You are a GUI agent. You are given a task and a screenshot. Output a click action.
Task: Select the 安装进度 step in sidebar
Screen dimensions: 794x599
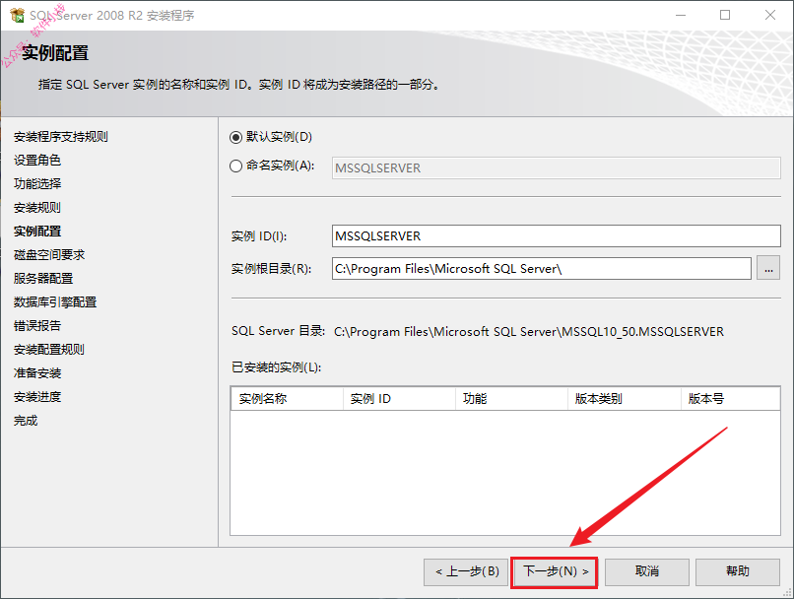37,397
